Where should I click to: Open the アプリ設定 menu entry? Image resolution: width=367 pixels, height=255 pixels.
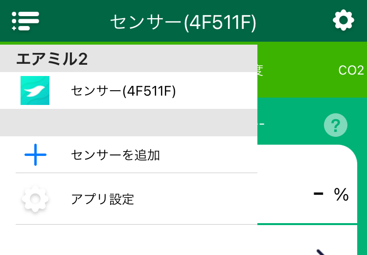[x=102, y=199]
